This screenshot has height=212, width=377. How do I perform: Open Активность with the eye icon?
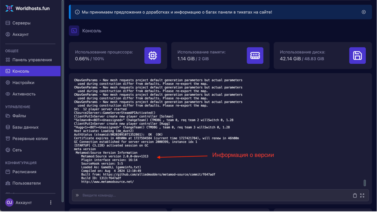pos(24,94)
